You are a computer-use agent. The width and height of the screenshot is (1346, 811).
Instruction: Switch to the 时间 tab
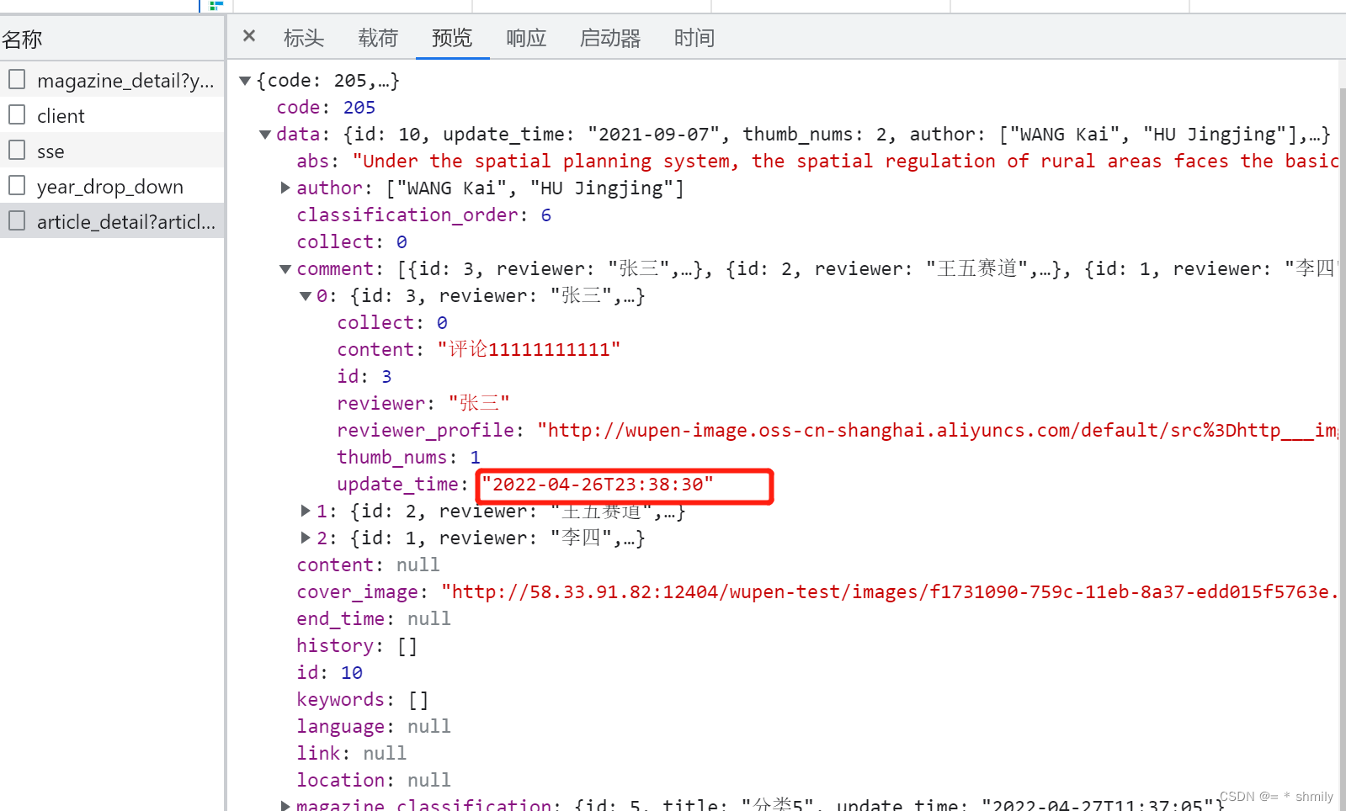694,38
